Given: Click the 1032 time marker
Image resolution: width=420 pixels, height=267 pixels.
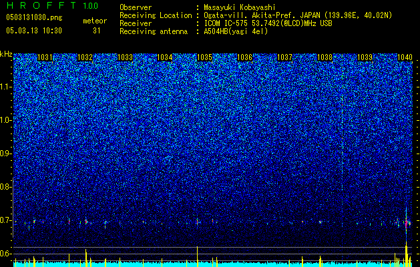Looking at the screenshot, I should [85, 57].
